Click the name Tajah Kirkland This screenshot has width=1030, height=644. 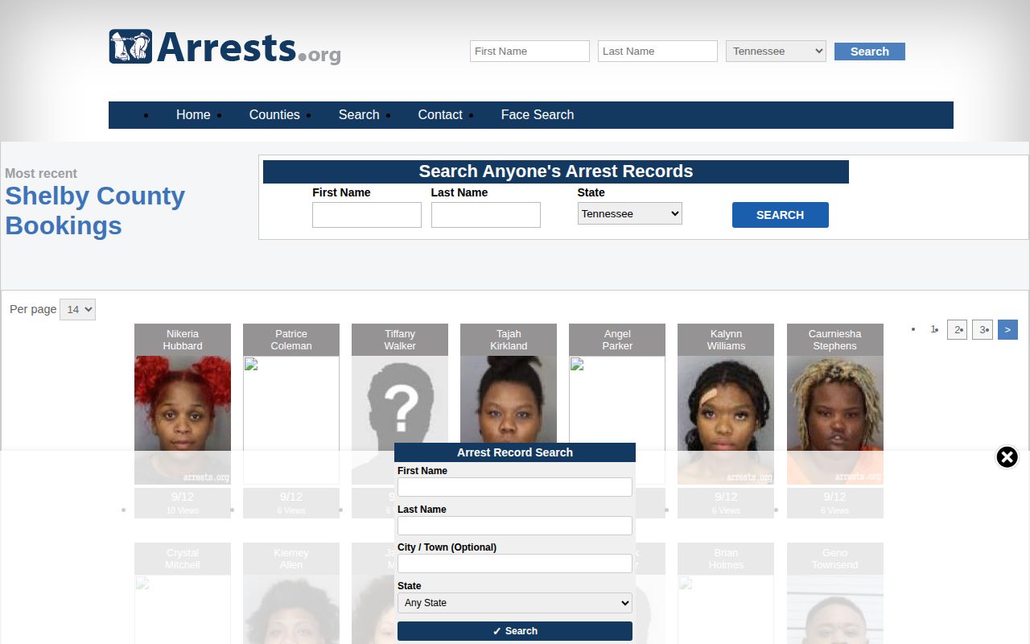509,340
